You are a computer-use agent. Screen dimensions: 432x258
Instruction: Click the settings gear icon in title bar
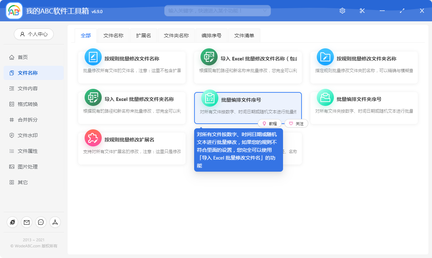click(x=342, y=11)
